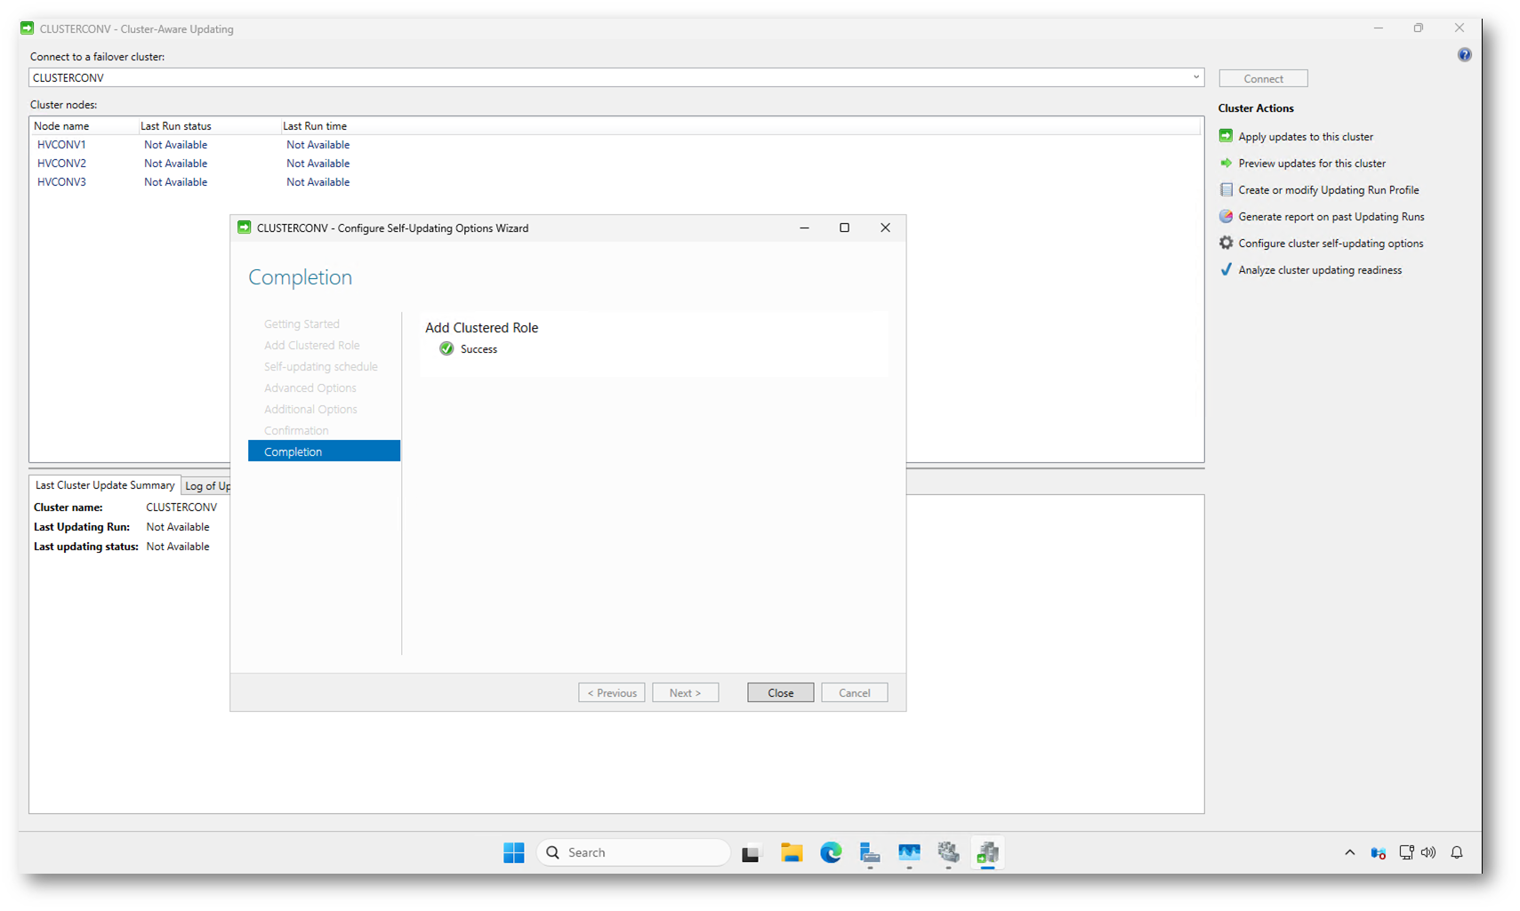The image size is (1520, 911).
Task: Click the self-updating options gear icon
Action: tap(1226, 243)
